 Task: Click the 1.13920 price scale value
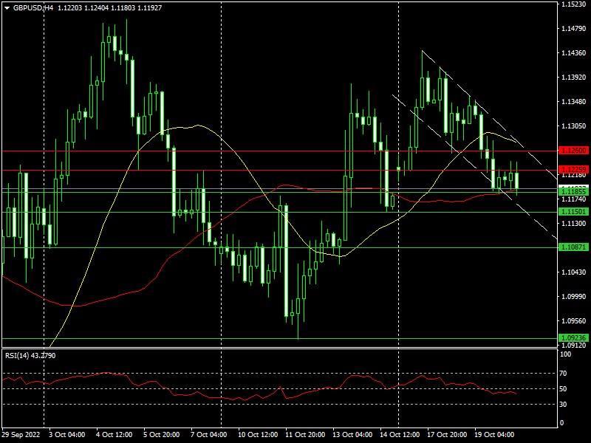point(573,78)
